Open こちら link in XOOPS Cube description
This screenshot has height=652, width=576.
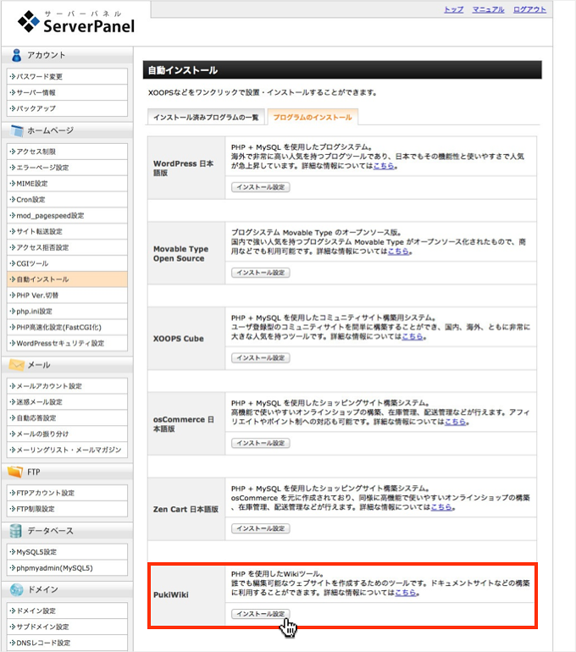click(x=413, y=336)
